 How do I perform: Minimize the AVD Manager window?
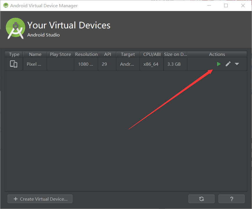point(209,5)
